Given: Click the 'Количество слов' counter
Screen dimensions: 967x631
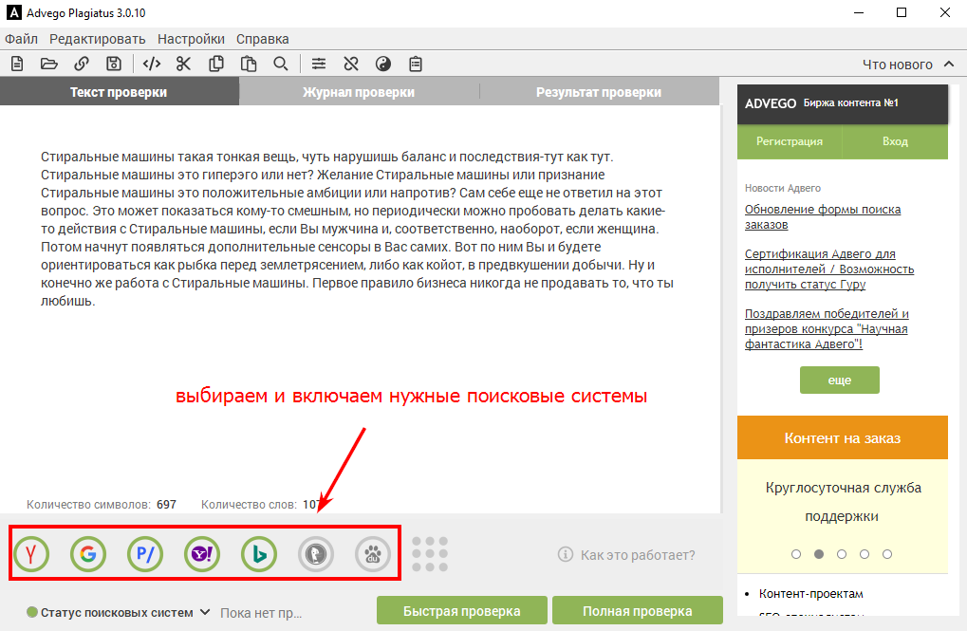Looking at the screenshot, I should 260,505.
